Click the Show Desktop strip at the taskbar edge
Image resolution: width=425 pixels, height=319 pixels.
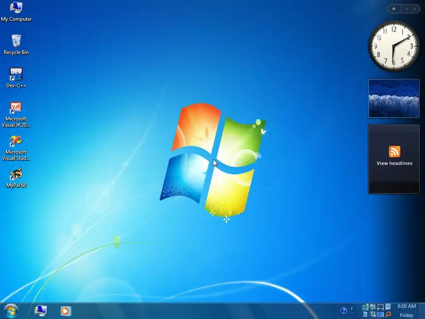(x=422, y=311)
